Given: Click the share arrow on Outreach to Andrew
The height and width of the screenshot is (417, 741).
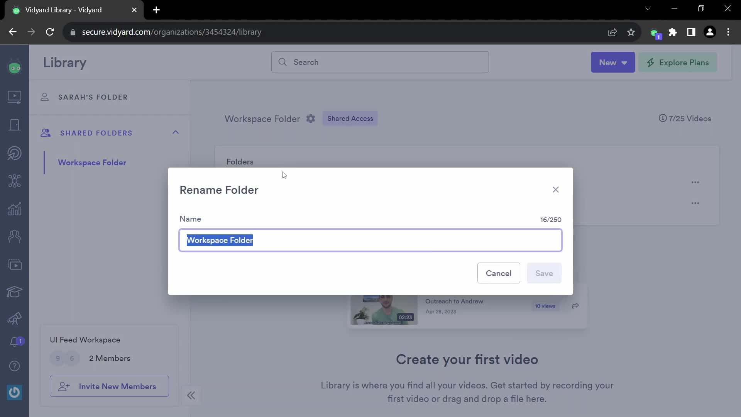Looking at the screenshot, I should [x=575, y=306].
